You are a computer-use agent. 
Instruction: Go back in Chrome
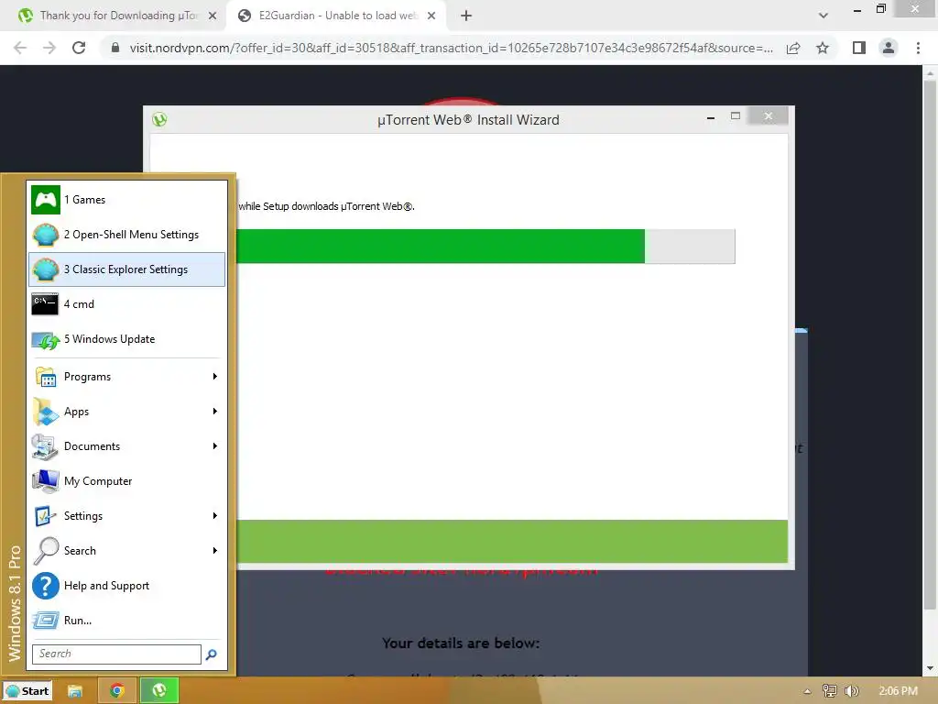[20, 48]
